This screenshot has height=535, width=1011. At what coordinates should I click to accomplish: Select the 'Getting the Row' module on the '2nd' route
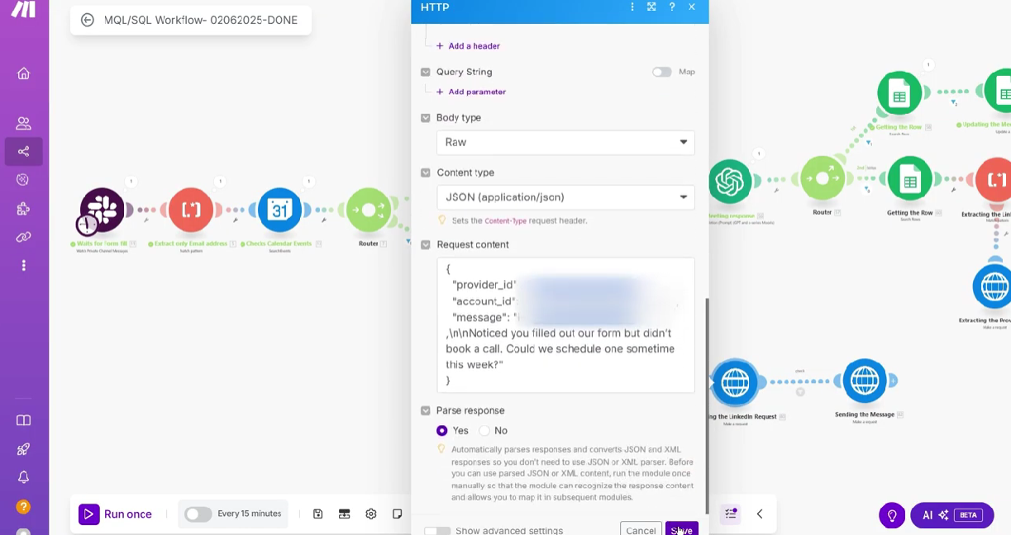tap(909, 178)
